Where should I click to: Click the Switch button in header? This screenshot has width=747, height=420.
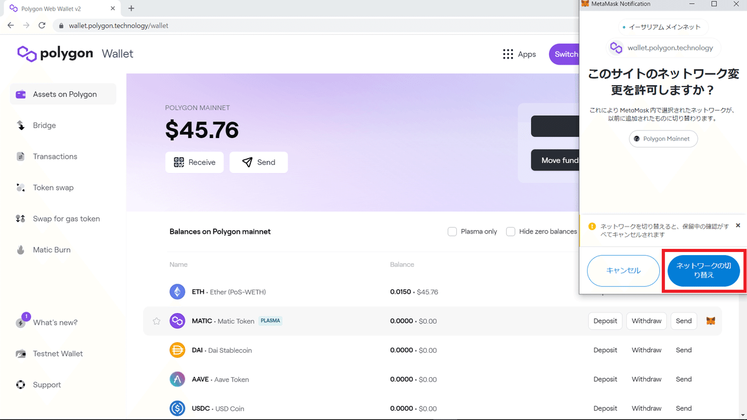564,54
